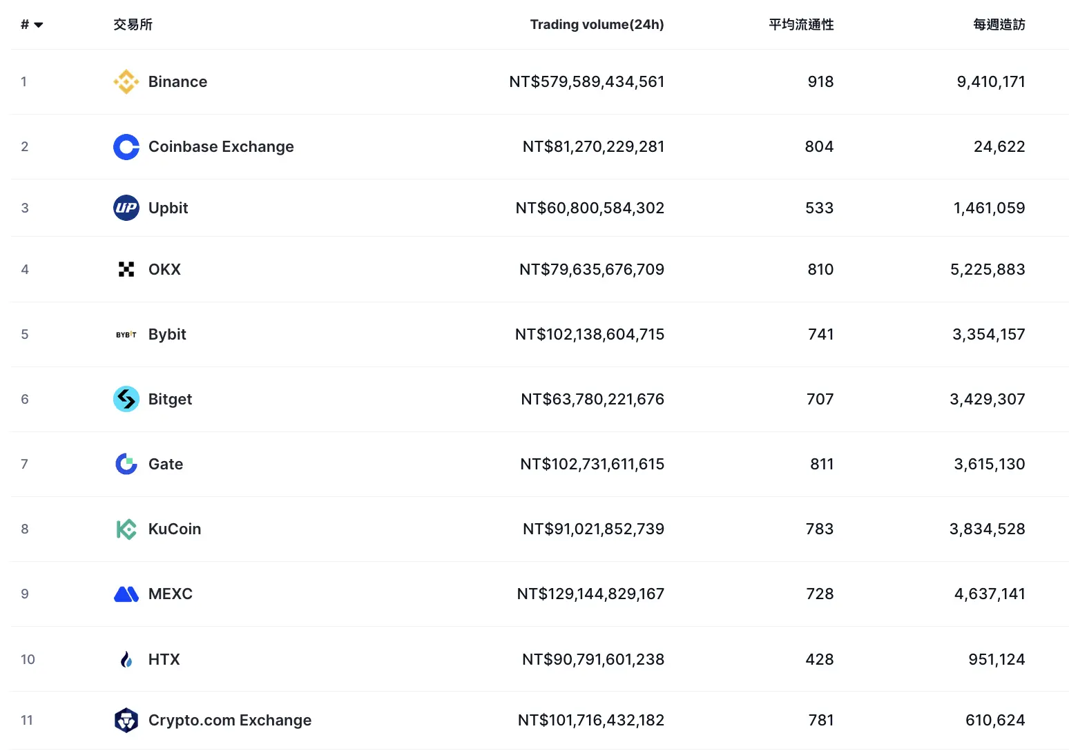The height and width of the screenshot is (751, 1069).
Task: Click the HTX flame logo icon
Action: point(126,659)
